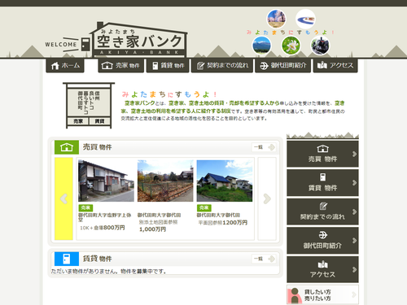This screenshot has width=407, height=305.
Task: Open the 売家物件 navigation tab
Action: coord(120,65)
